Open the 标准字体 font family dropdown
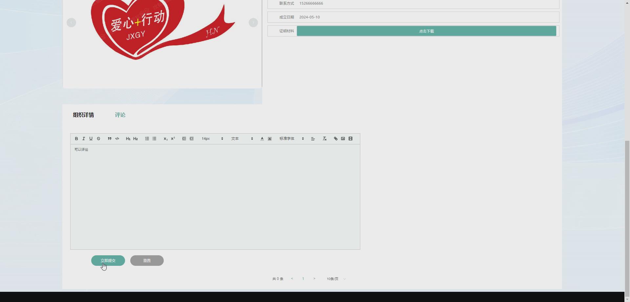This screenshot has width=630, height=302. tap(292, 139)
